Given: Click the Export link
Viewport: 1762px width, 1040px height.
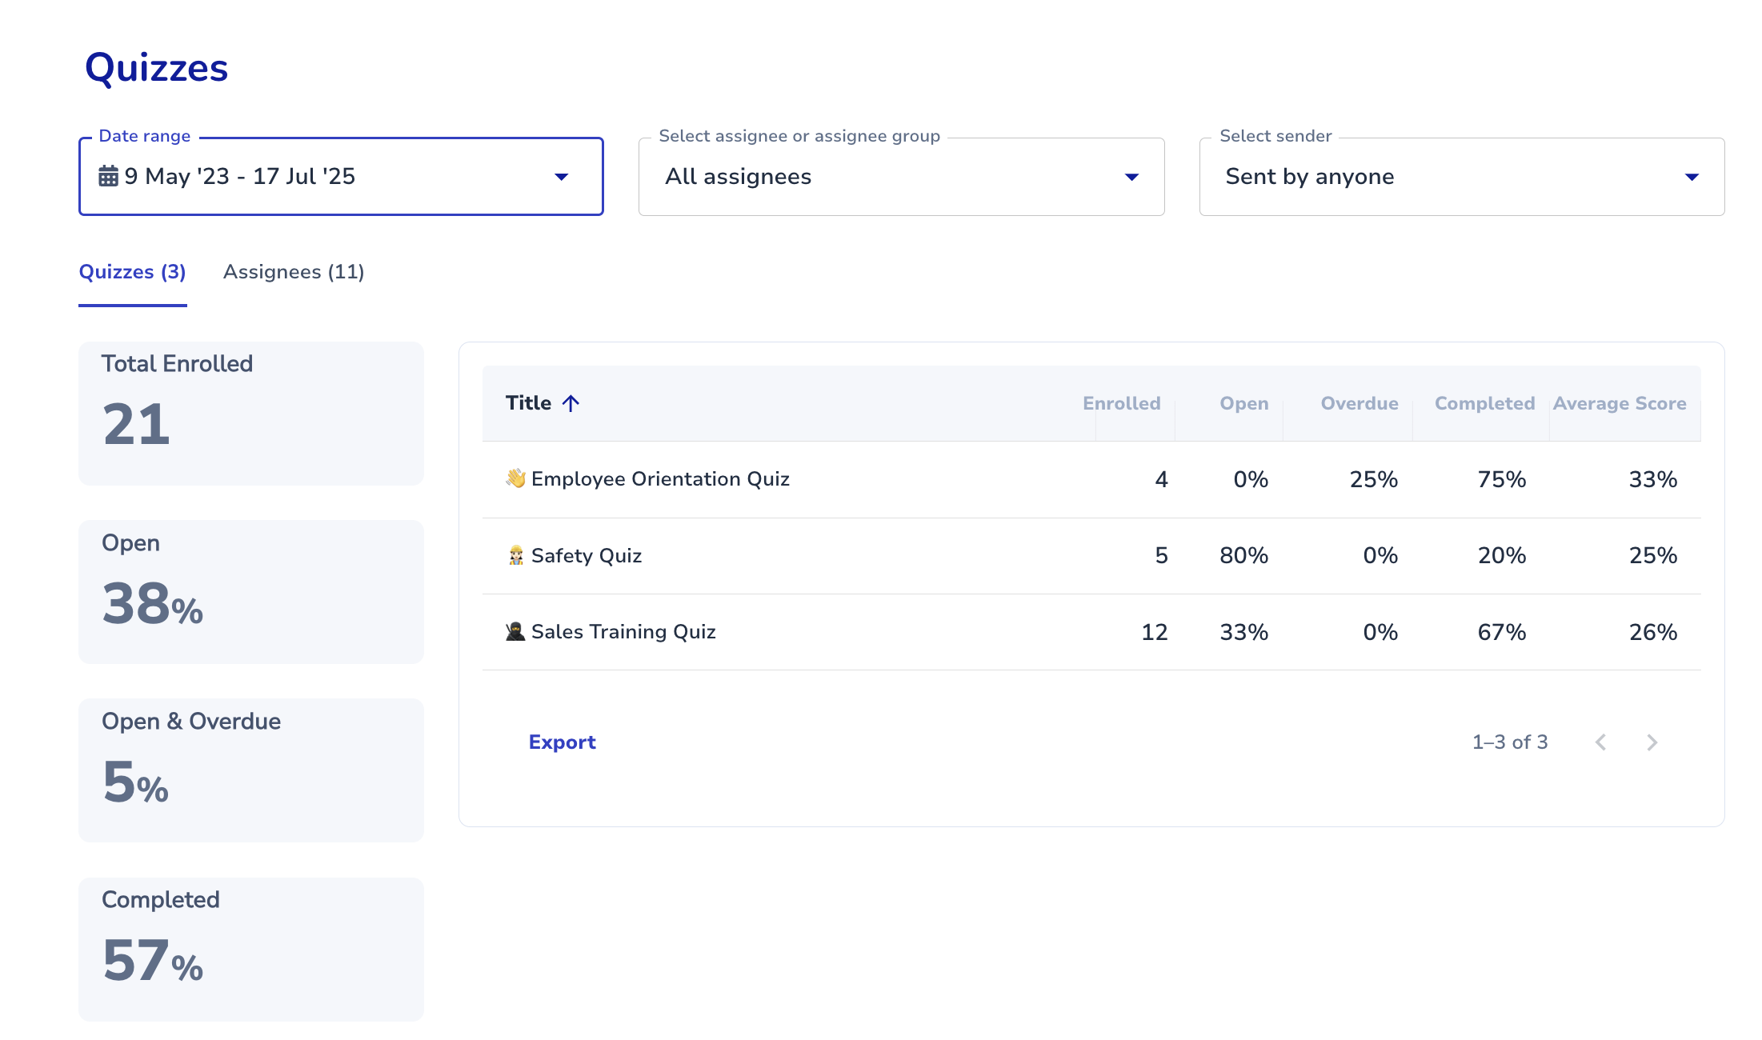Looking at the screenshot, I should point(562,742).
